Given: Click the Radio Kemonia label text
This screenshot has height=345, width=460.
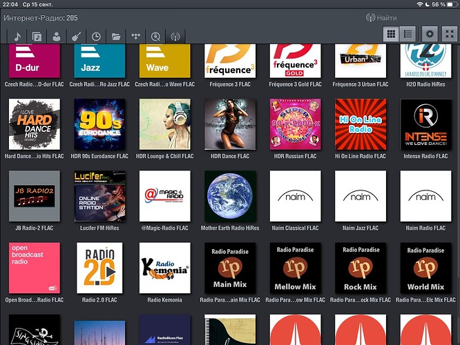Looking at the screenshot, I should click(165, 300).
